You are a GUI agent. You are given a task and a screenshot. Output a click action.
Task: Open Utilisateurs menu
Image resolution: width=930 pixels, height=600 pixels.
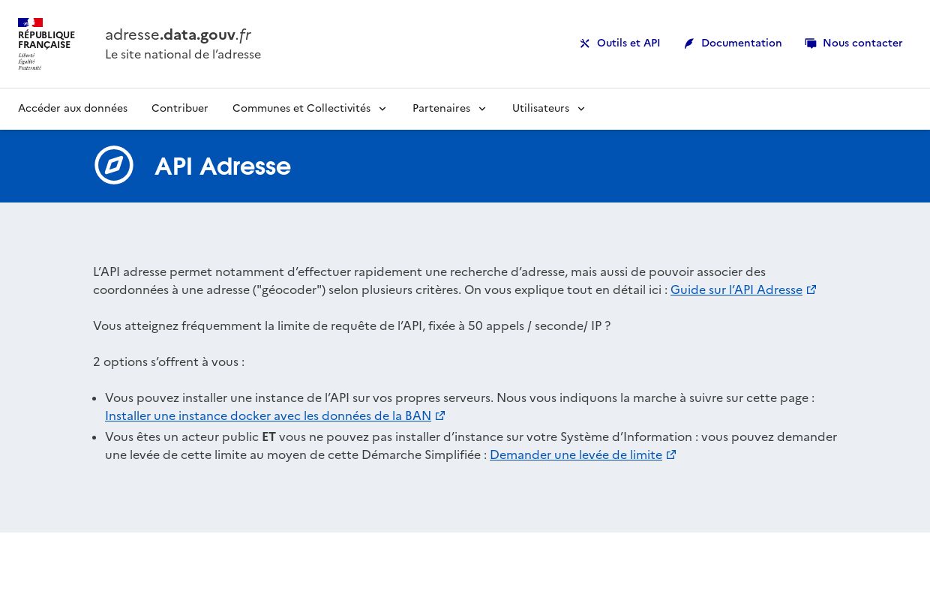(549, 108)
